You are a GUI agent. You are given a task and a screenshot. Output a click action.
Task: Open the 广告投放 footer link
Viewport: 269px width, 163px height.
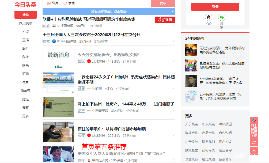coord(191,142)
